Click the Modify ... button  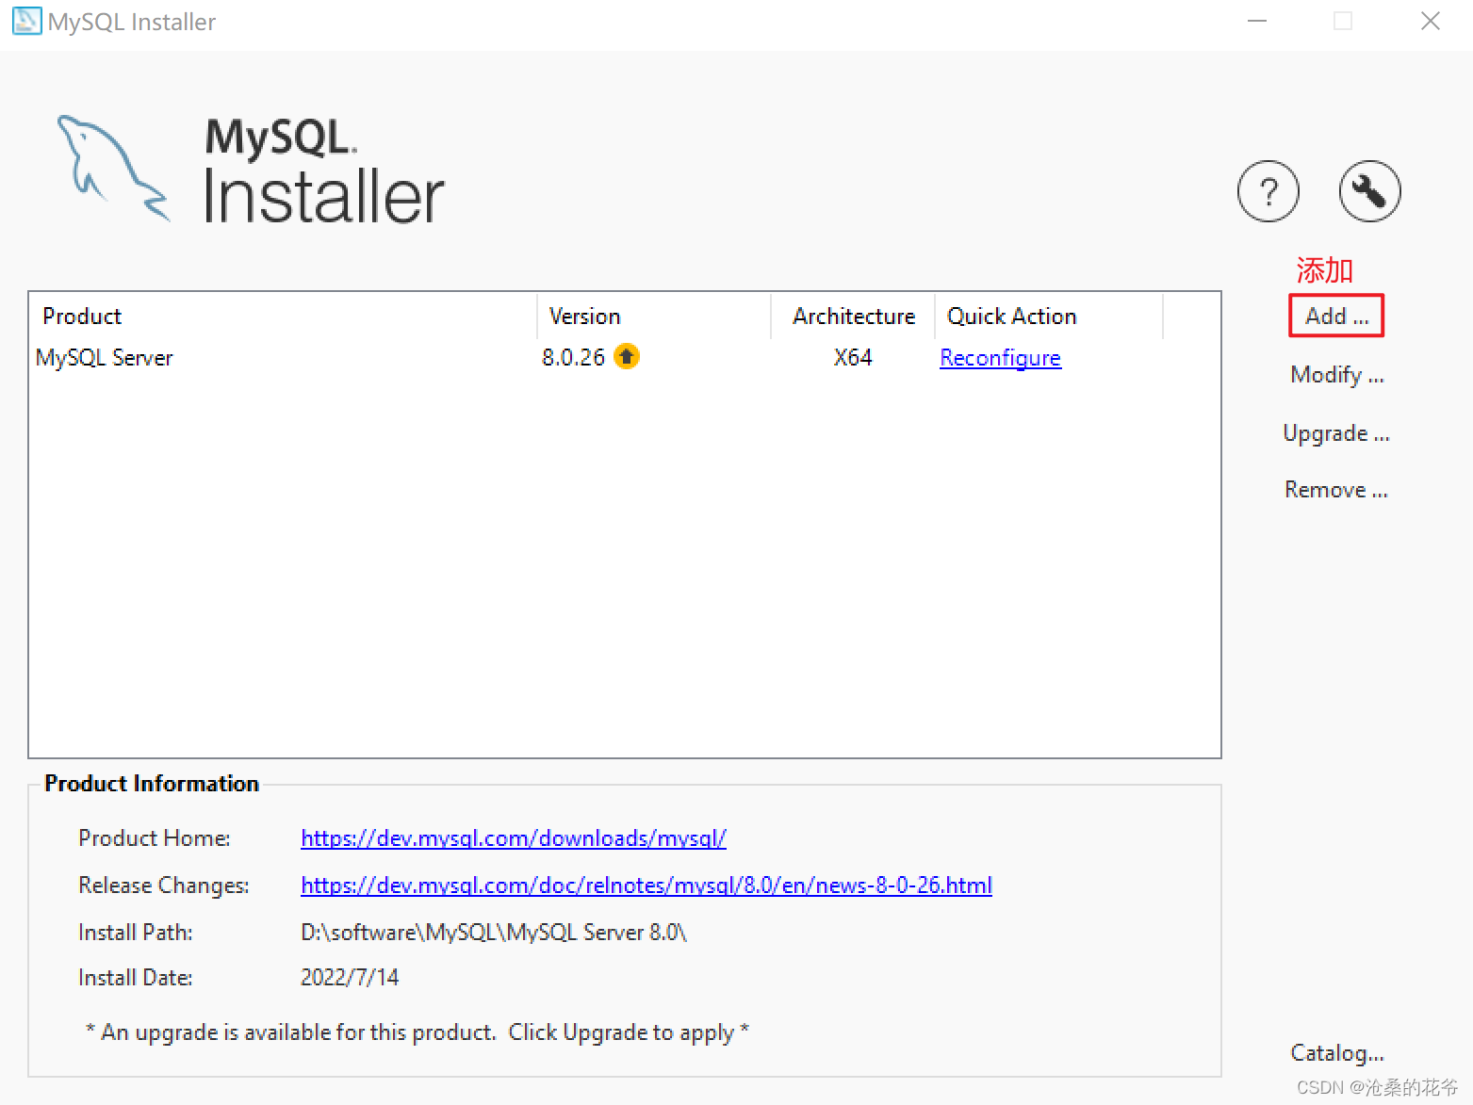click(1336, 375)
